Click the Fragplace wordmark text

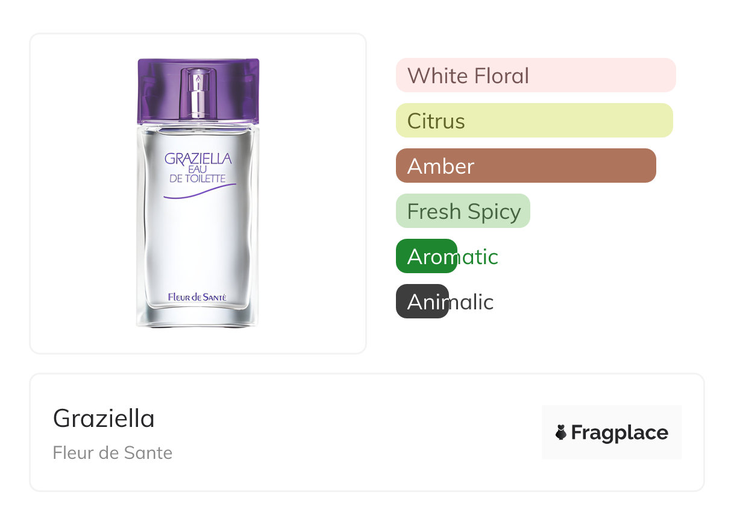(620, 433)
